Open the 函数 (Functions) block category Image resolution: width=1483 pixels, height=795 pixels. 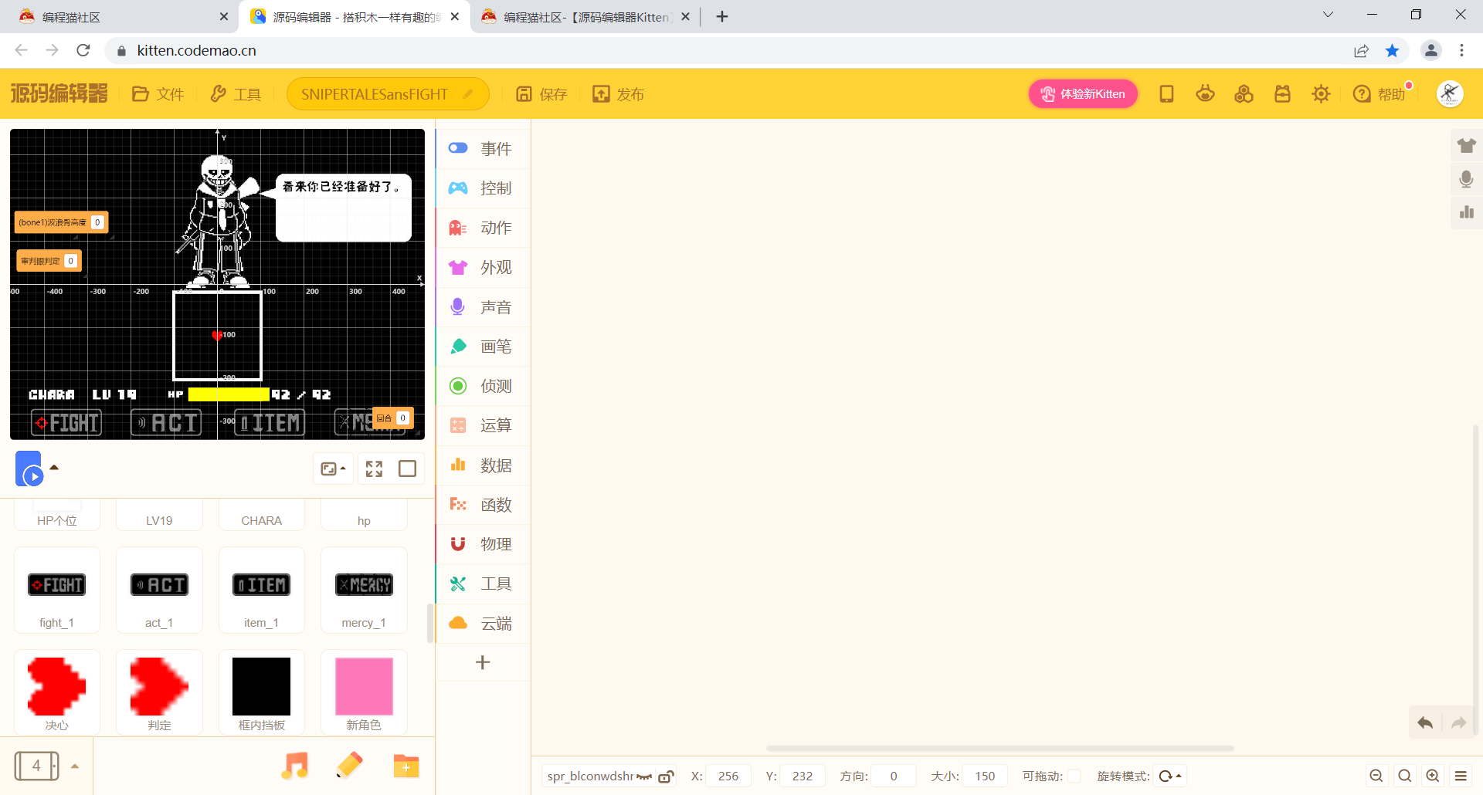point(483,505)
